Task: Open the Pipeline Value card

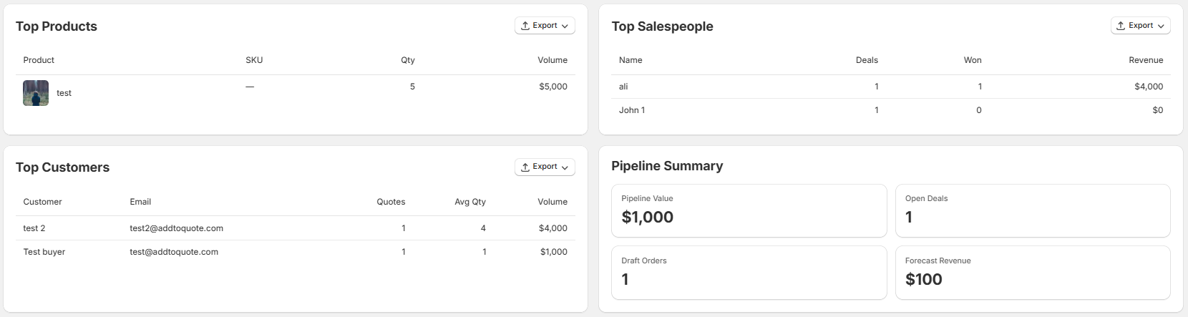Action: click(749, 211)
